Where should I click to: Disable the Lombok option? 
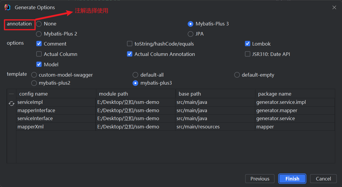(248, 43)
